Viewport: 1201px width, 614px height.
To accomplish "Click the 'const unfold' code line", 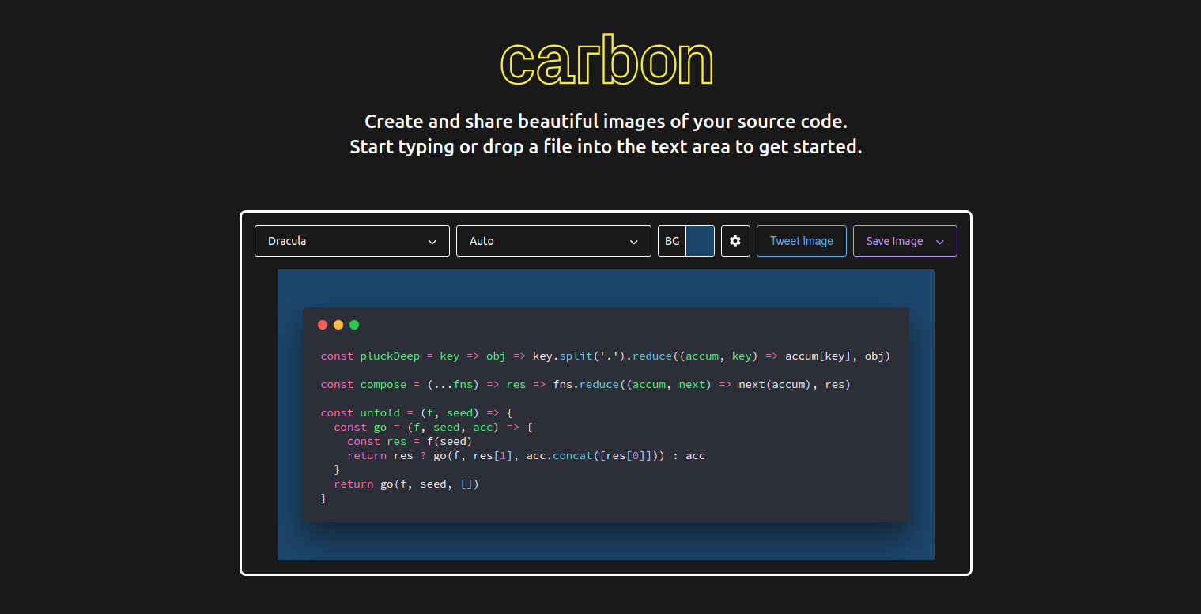I will point(417,413).
